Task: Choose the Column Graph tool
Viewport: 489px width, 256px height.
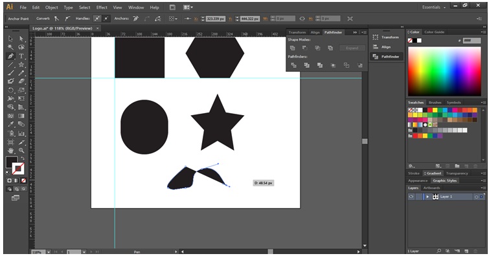Action: point(21,133)
